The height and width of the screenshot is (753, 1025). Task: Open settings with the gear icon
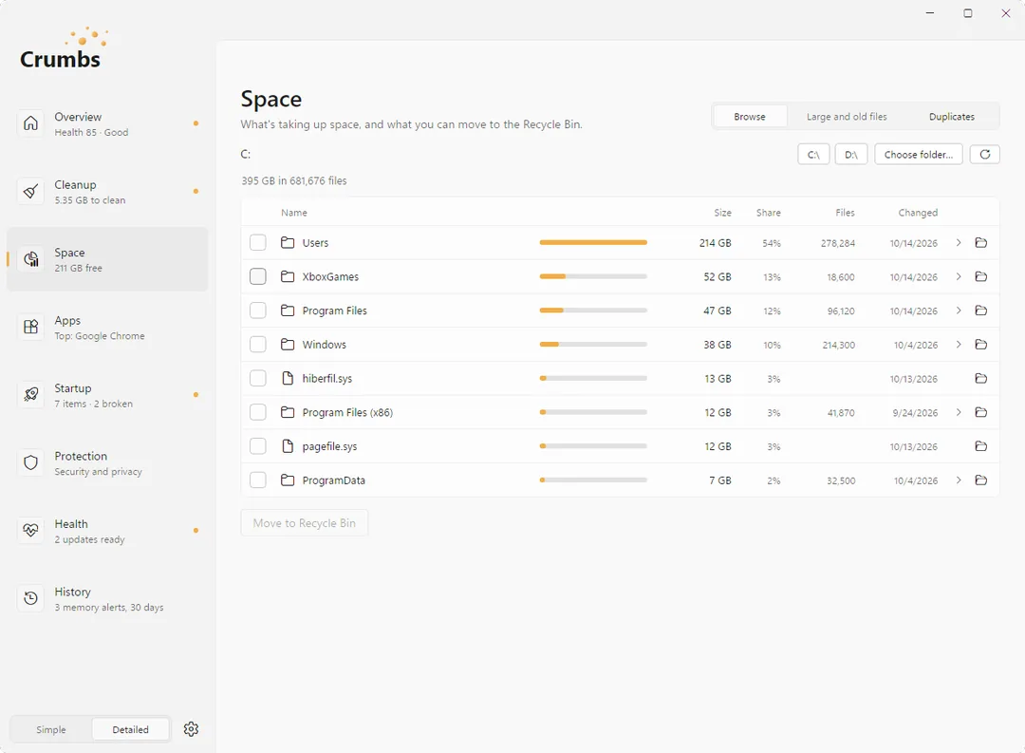coord(191,729)
